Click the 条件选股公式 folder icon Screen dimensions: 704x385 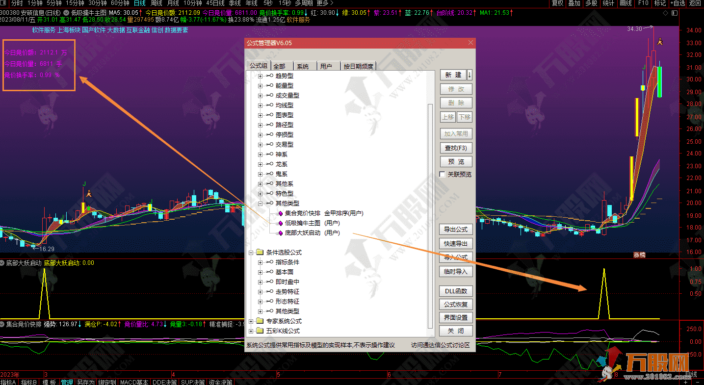[x=260, y=253]
